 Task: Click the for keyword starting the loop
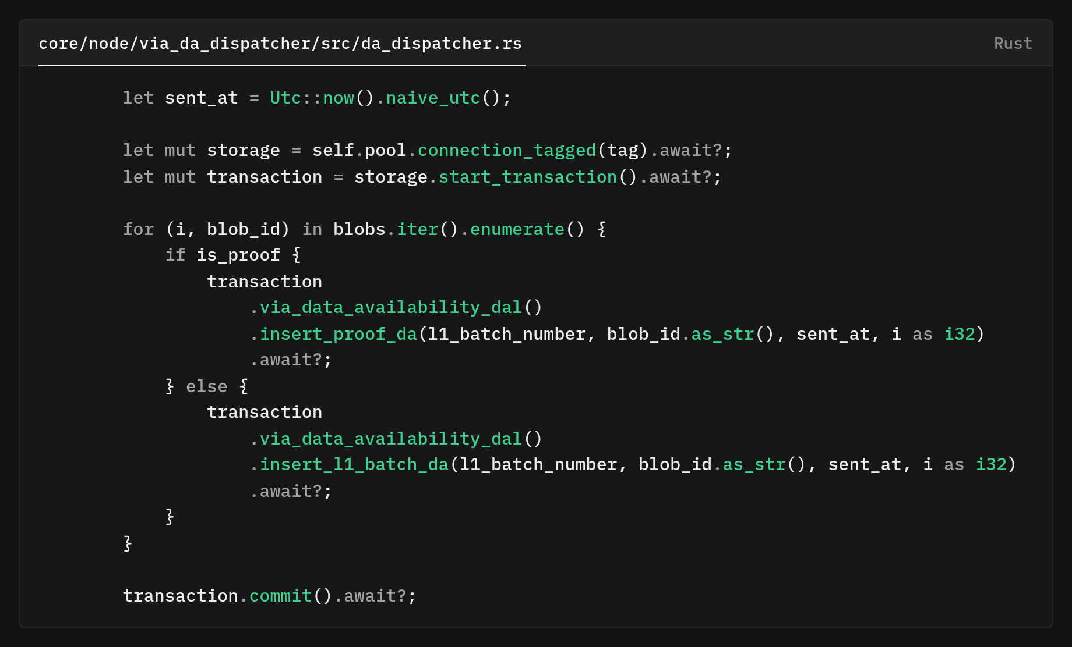[x=138, y=229]
